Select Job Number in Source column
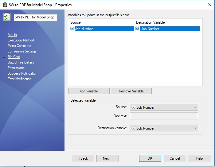215x167 pixels. click(x=104, y=29)
